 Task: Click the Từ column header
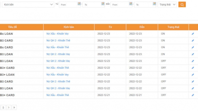[x=110, y=27]
